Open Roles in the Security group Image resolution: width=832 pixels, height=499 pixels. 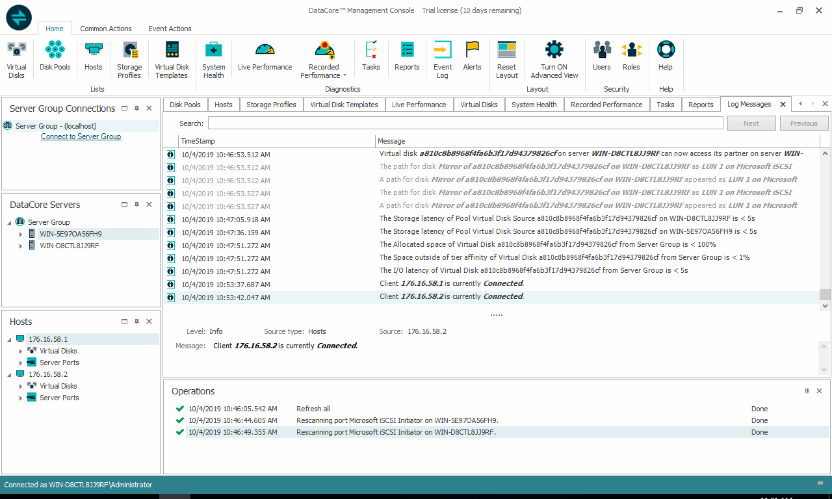pyautogui.click(x=631, y=56)
